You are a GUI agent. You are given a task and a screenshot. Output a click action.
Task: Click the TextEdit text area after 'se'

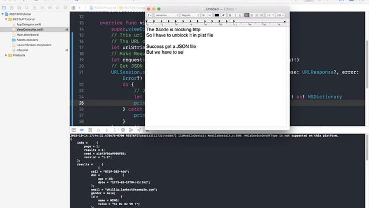point(183,52)
